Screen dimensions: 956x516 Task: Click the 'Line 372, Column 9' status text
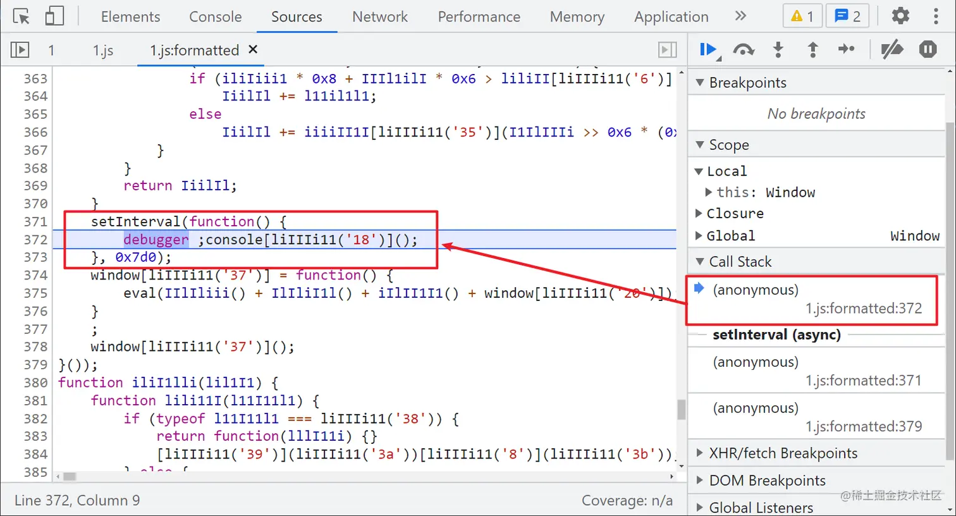(77, 500)
